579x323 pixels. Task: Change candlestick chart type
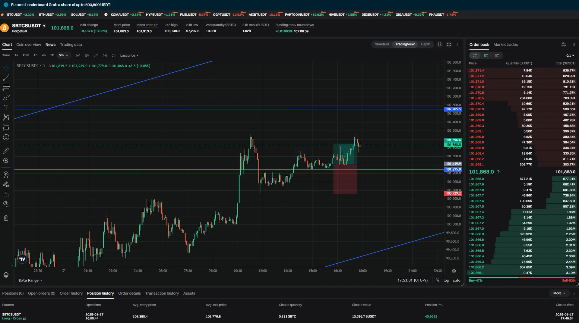pos(87,55)
